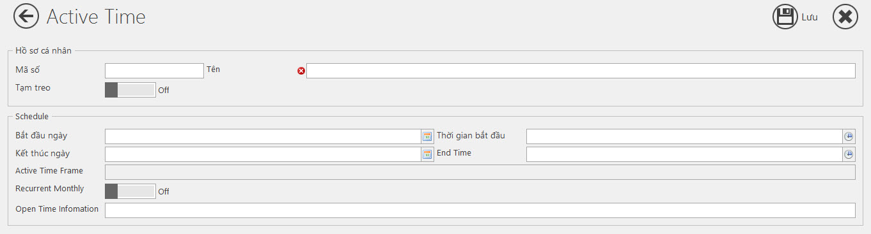Click the Active Time page title
Viewport: 871px width, 234px height.
point(96,17)
